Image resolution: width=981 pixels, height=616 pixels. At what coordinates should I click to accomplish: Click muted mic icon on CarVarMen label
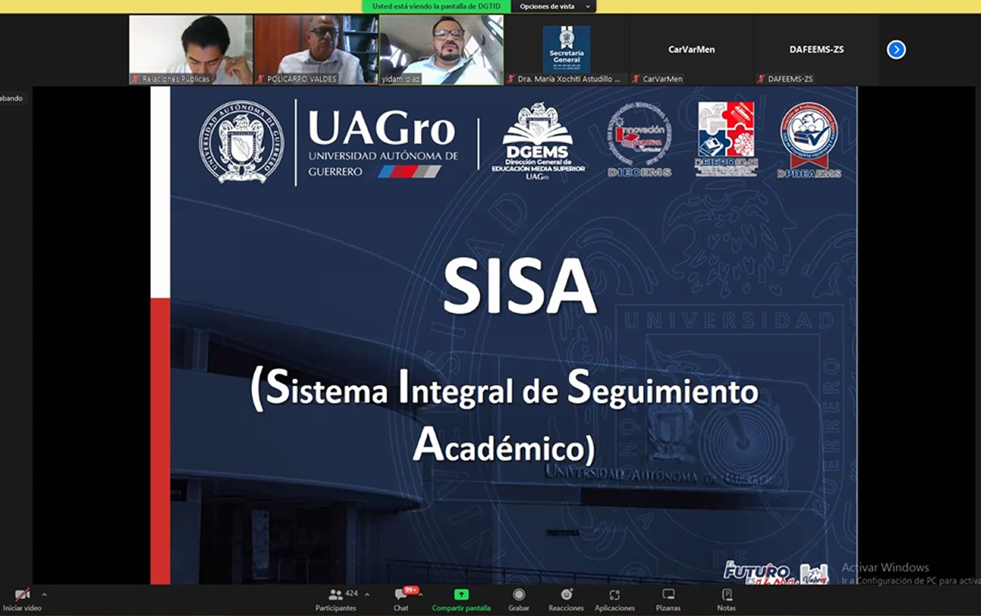[636, 79]
